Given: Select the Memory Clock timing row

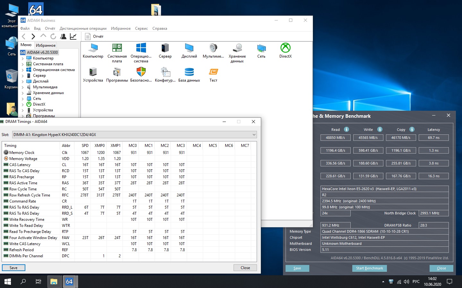Looking at the screenshot, I should tap(129, 153).
